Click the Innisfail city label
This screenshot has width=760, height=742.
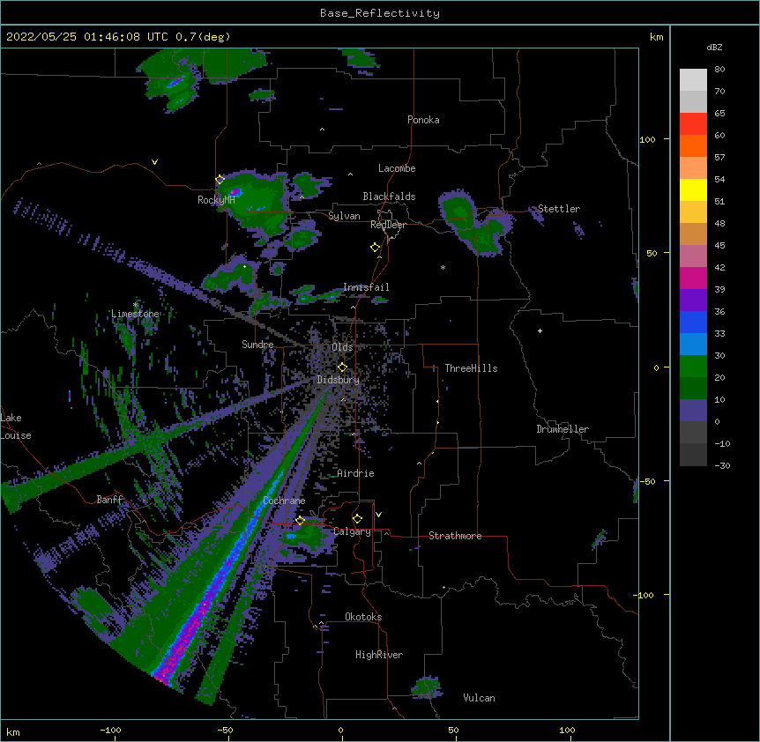tap(366, 287)
